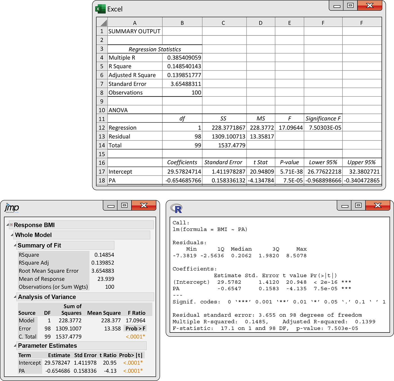Image resolution: width=394 pixels, height=381 pixels.
Task: Click the JMP Root Mean Square Error label
Action: [49, 271]
